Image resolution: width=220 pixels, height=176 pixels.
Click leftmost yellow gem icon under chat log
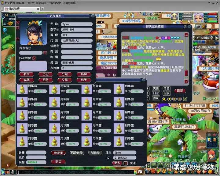pos(164,99)
